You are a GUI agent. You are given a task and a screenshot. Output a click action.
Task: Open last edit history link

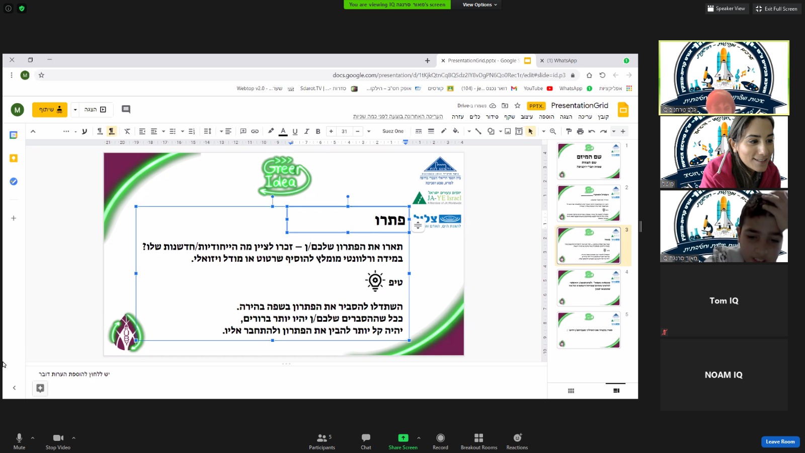pos(398,117)
